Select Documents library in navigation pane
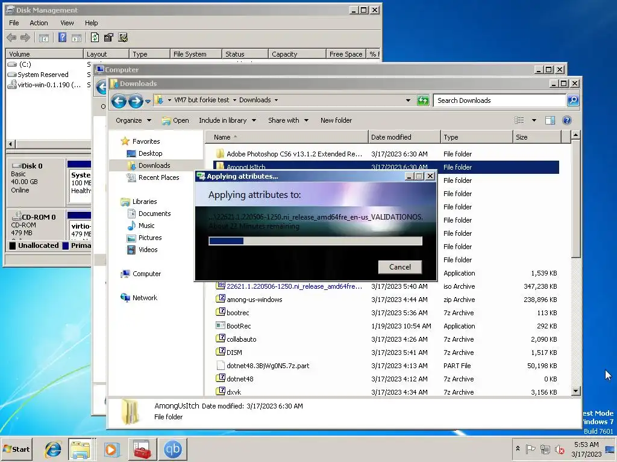Screen dimensions: 617x462 (x=149, y=214)
